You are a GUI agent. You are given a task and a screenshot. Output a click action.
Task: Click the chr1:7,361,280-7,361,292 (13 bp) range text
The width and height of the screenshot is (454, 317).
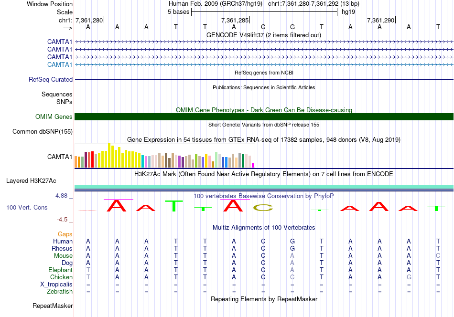(313, 4)
